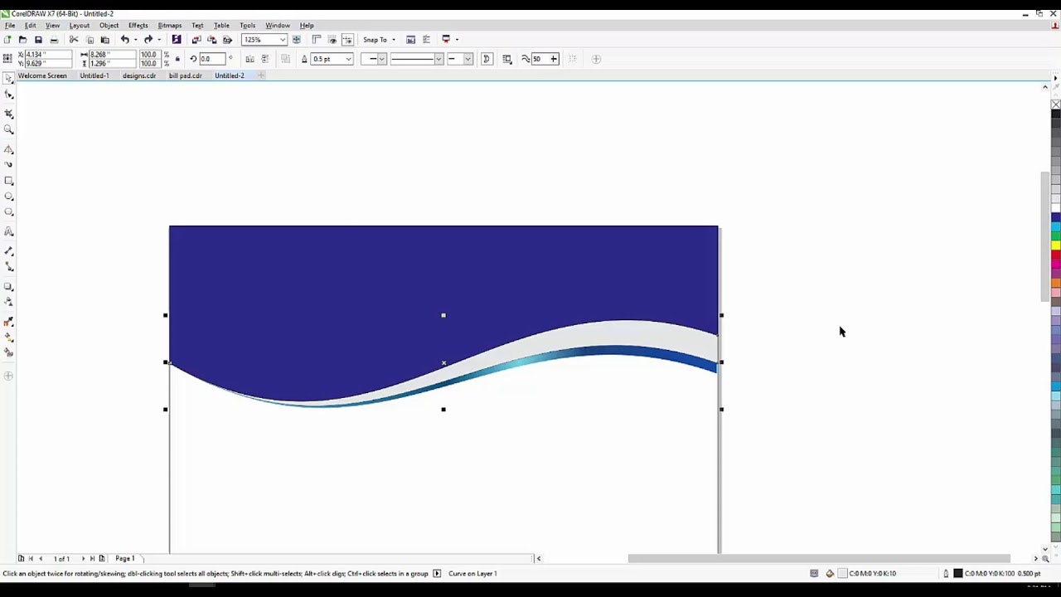Open the Undo history dropdown arrow
The height and width of the screenshot is (597, 1061).
(135, 40)
